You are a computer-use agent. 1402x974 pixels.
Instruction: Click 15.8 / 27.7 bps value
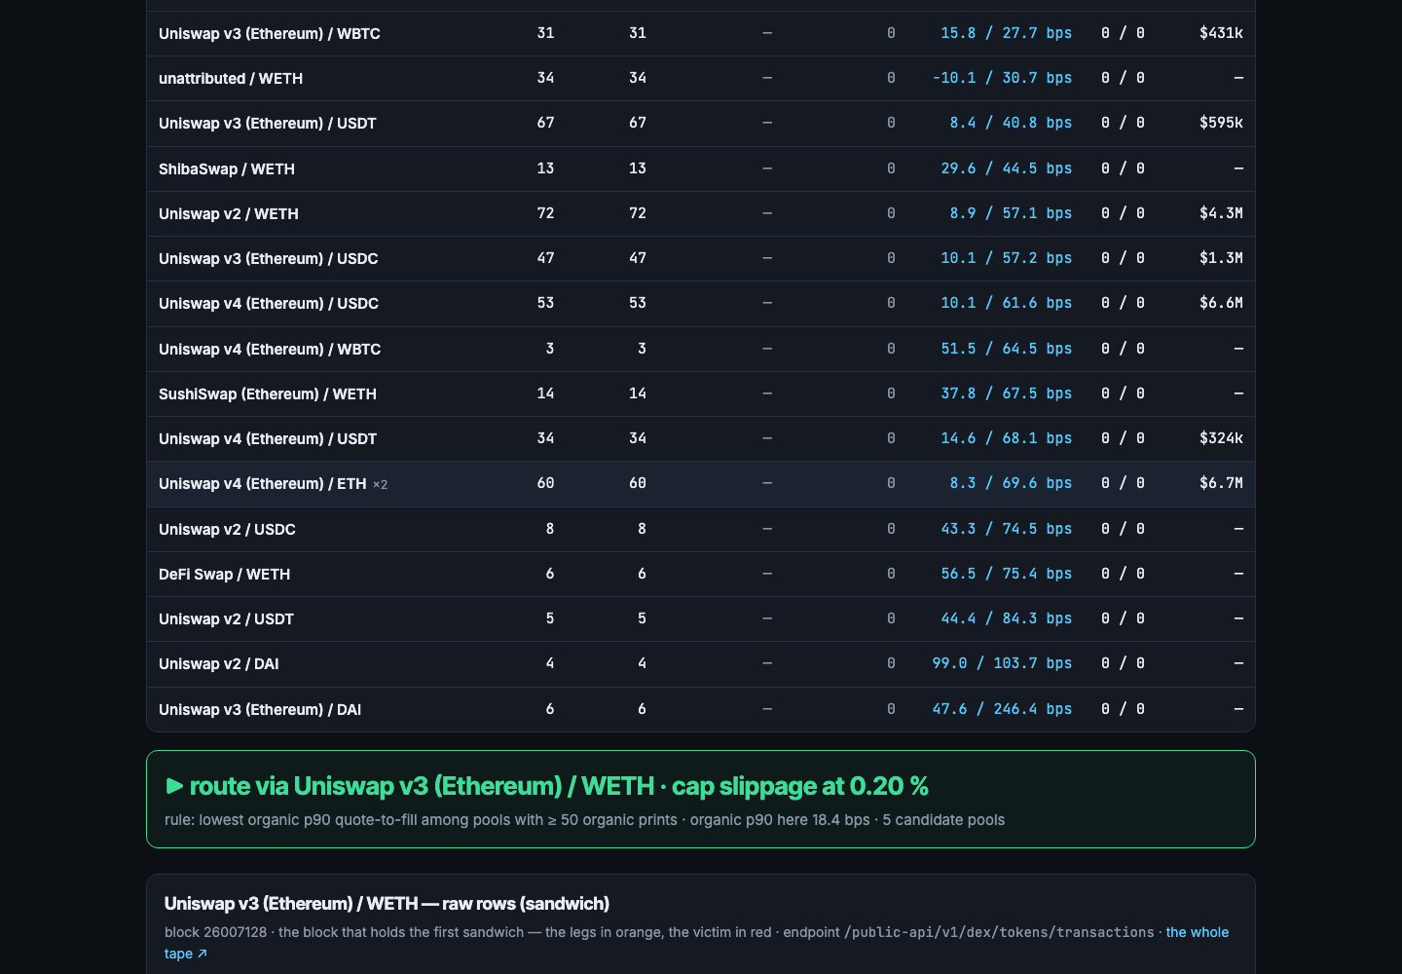[1006, 33]
